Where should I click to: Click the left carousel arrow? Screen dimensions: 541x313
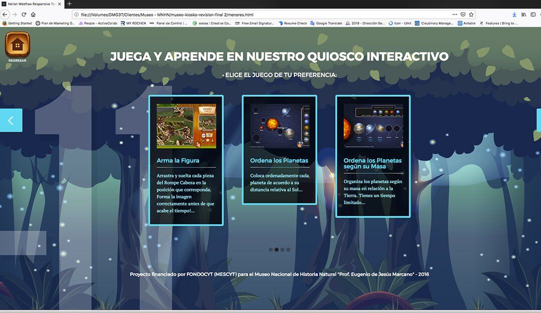pos(11,120)
